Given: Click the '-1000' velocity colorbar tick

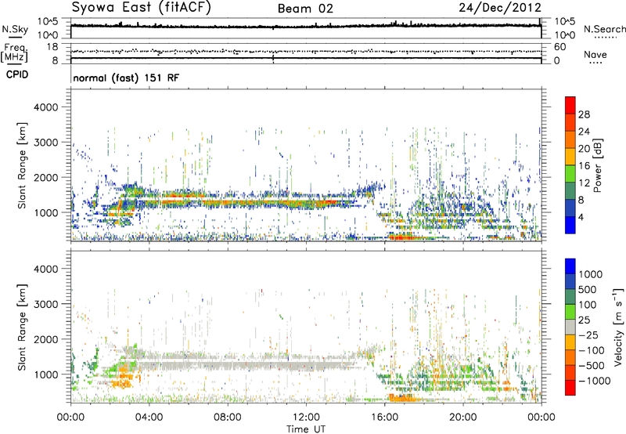Looking at the screenshot, I should [x=595, y=381].
